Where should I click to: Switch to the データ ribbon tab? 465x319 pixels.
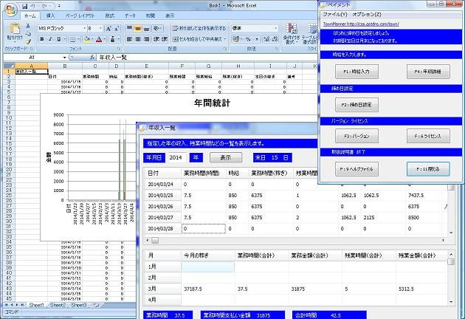[x=130, y=16]
